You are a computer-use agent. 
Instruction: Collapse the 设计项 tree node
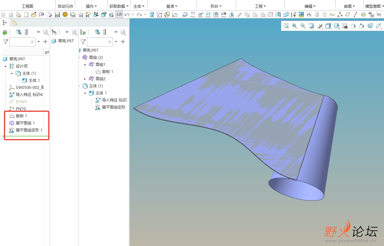[5, 66]
